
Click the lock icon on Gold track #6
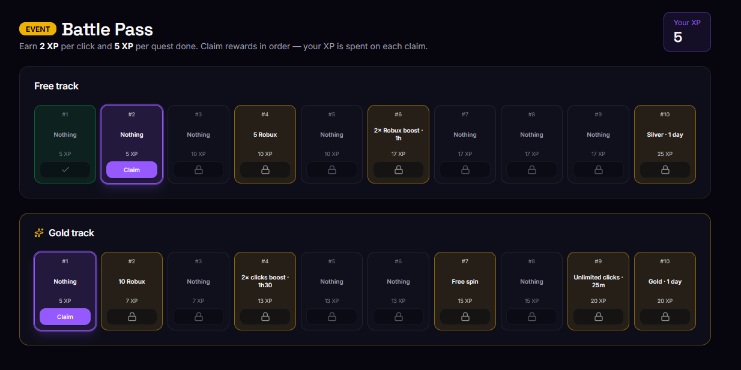[398, 317]
